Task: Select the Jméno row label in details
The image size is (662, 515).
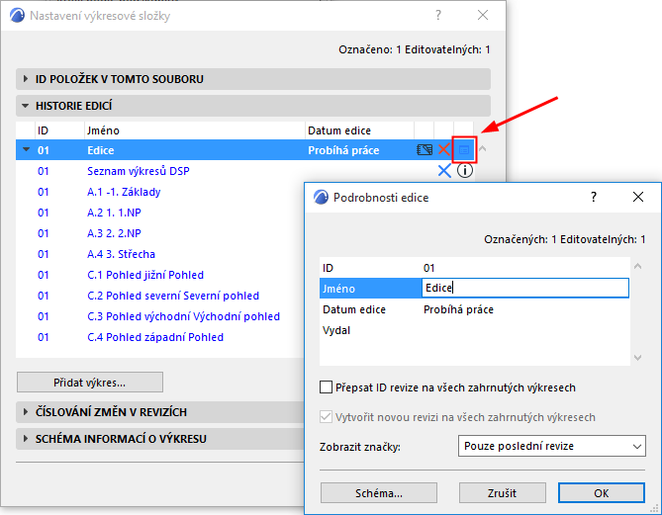Action: coord(371,289)
